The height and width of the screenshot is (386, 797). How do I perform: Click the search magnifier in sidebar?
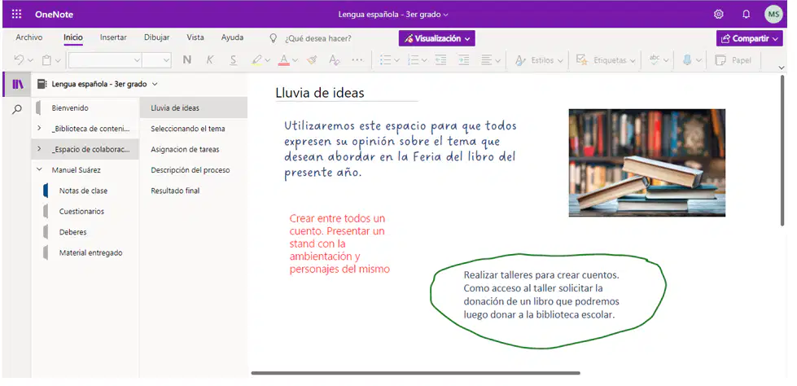coord(17,109)
